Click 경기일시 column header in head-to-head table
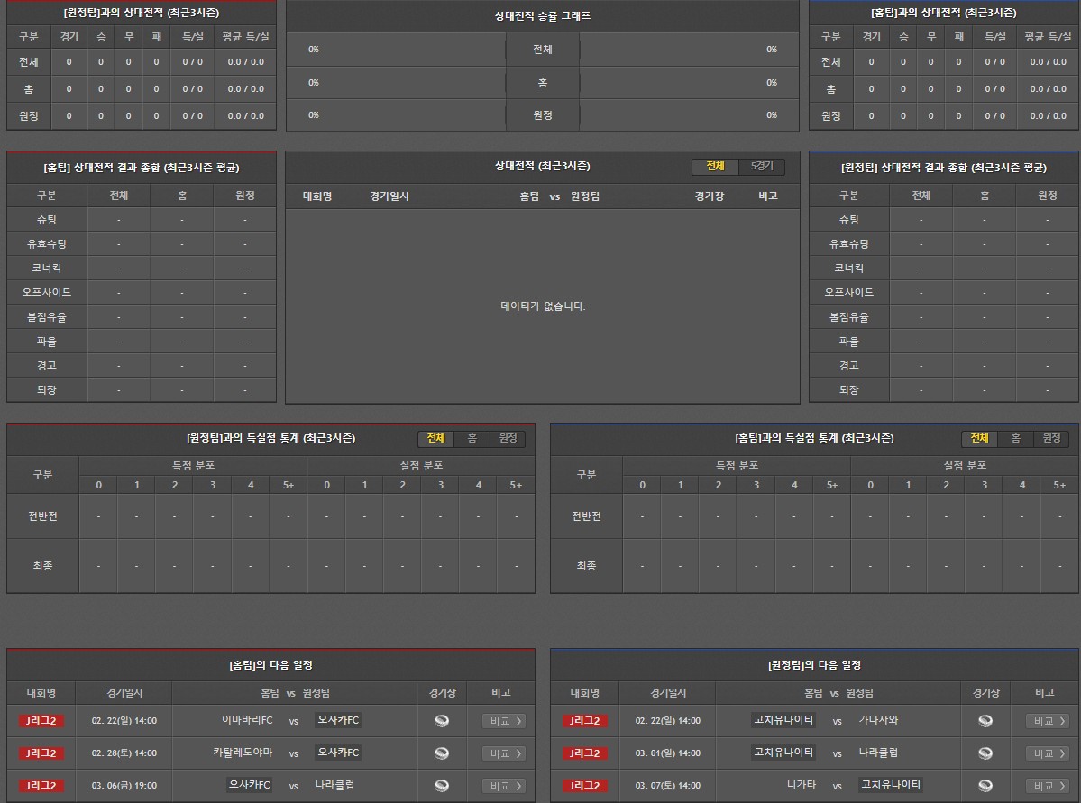1081x803 pixels. [389, 196]
